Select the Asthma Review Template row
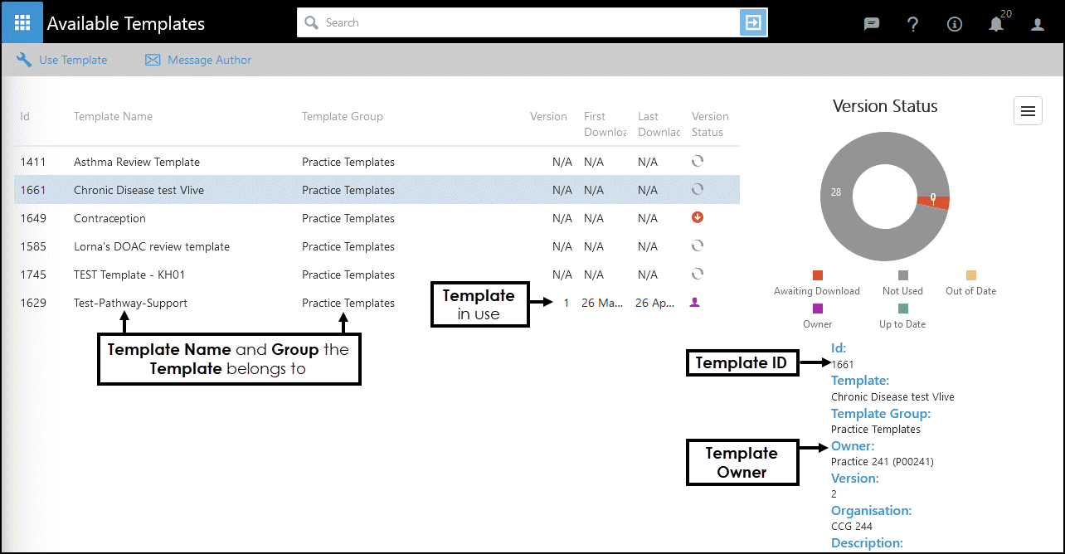This screenshot has width=1065, height=554. (x=137, y=162)
